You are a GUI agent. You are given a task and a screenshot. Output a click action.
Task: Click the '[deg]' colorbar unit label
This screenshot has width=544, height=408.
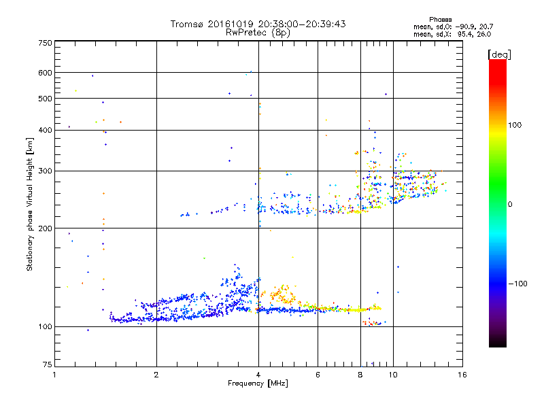pos(499,54)
